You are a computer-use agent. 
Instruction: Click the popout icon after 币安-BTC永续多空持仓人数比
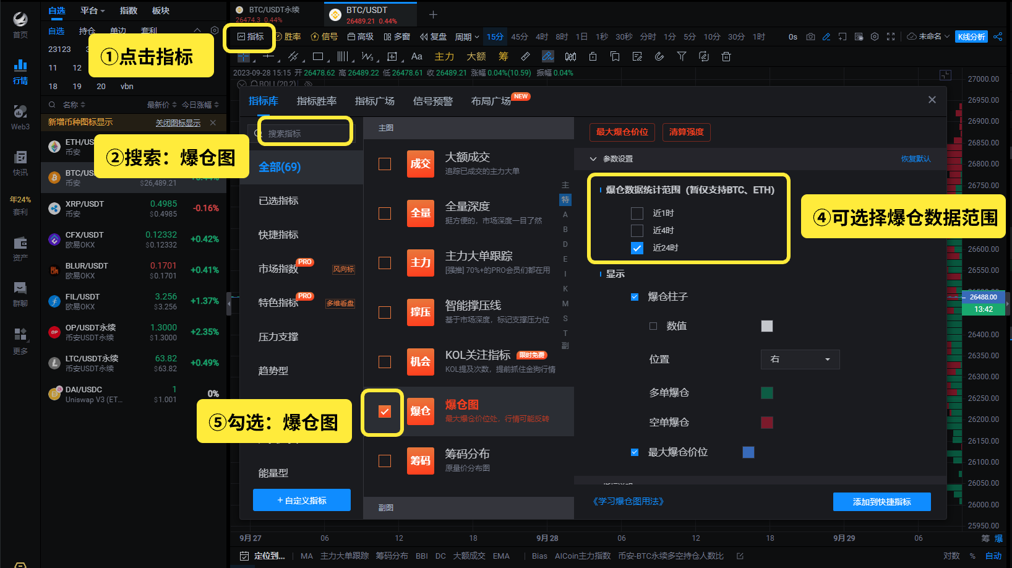740,556
